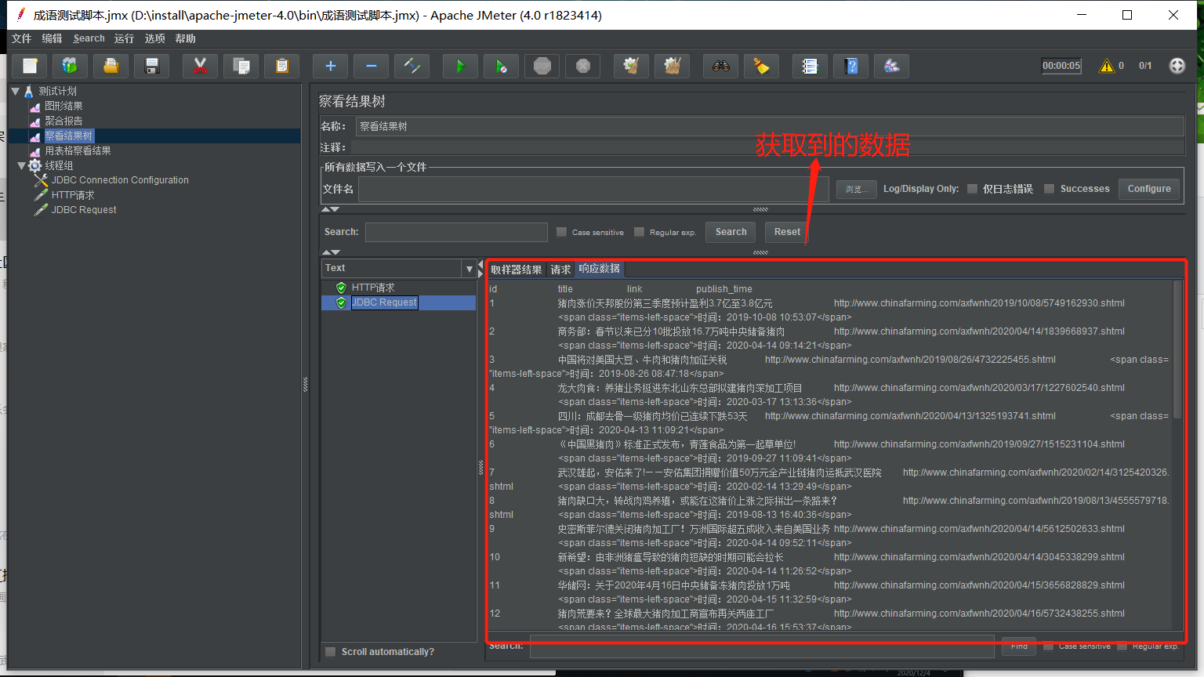The height and width of the screenshot is (677, 1204).
Task: Collapse all nodes with minus icon
Action: click(372, 66)
